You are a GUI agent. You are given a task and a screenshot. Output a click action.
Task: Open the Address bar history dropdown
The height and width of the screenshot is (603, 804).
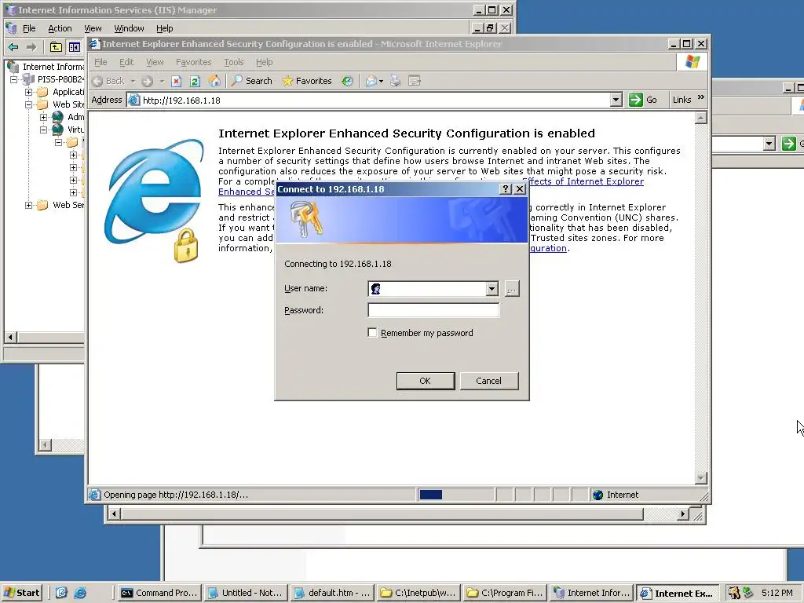tap(616, 100)
